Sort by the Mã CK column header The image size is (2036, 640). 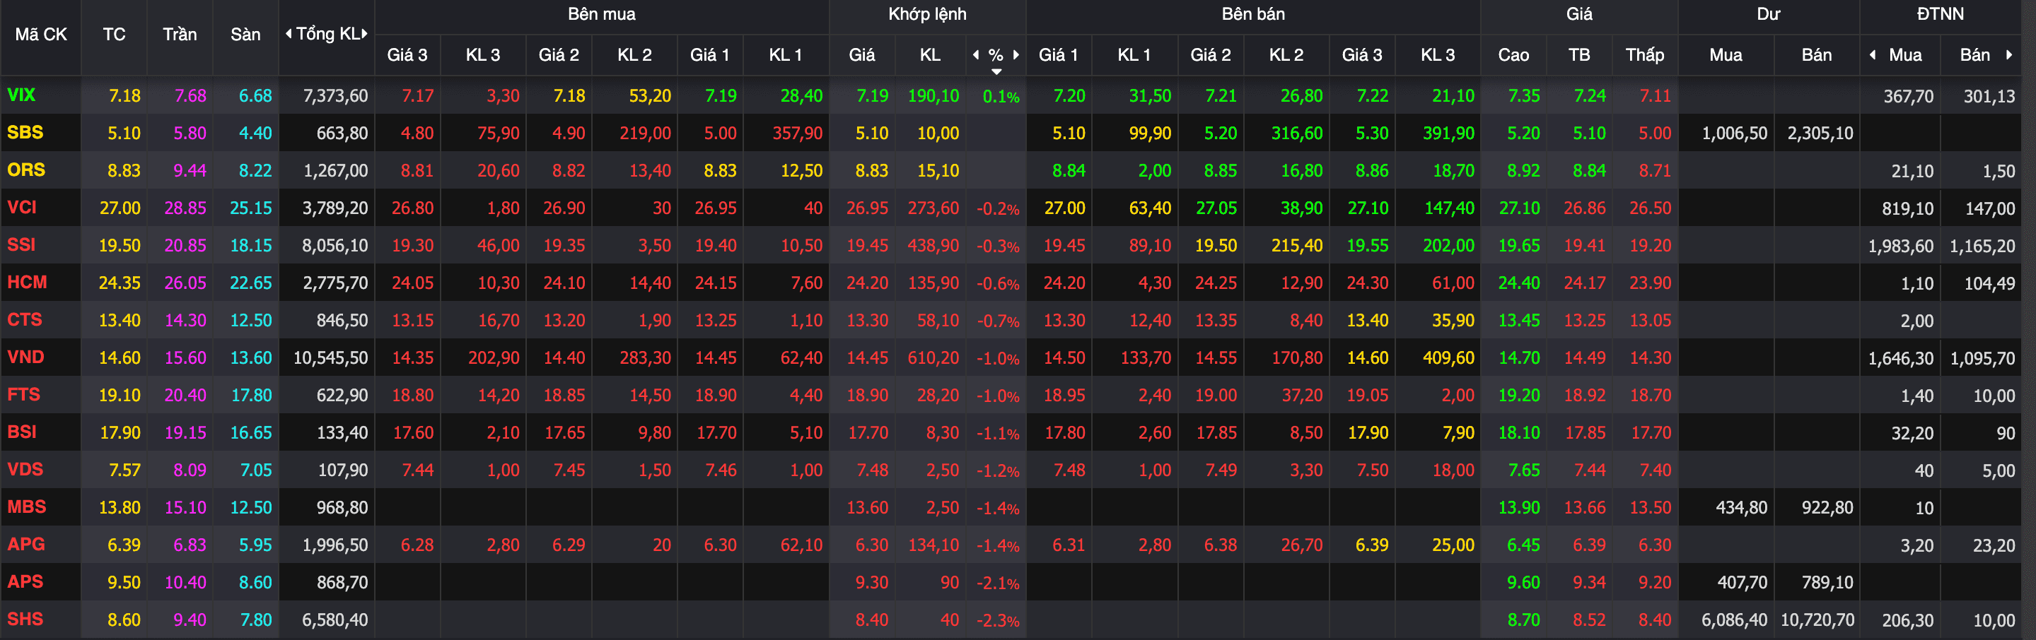[x=41, y=35]
